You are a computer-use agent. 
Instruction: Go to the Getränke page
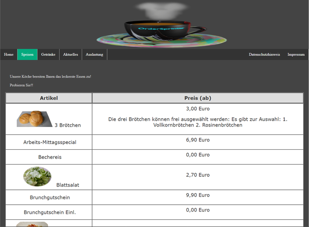[48, 55]
